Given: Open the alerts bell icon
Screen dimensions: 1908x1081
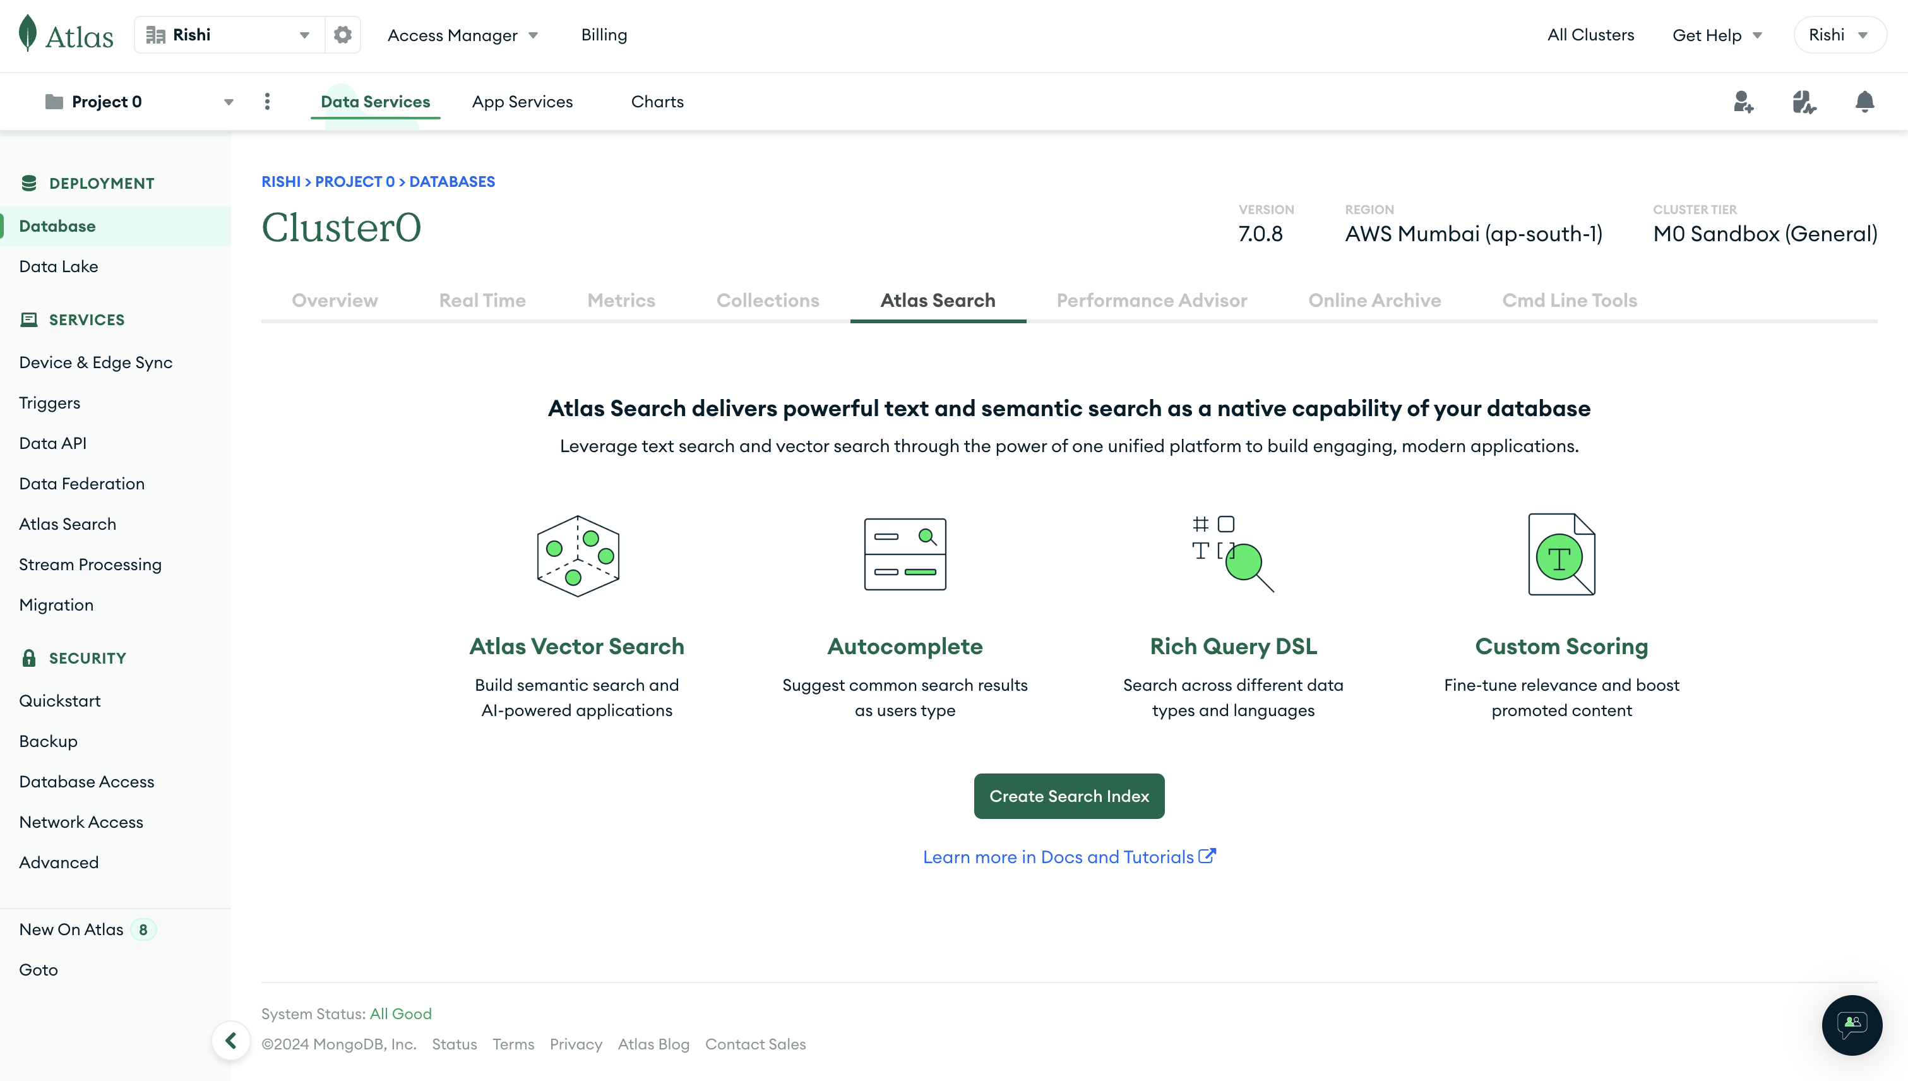Looking at the screenshot, I should pyautogui.click(x=1864, y=102).
